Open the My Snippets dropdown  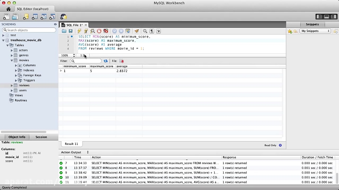pyautogui.click(x=315, y=31)
